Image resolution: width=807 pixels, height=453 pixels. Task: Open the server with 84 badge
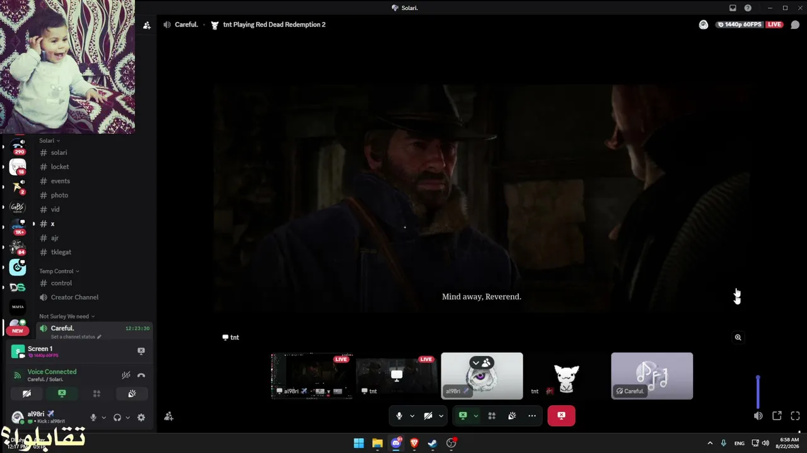tap(18, 247)
